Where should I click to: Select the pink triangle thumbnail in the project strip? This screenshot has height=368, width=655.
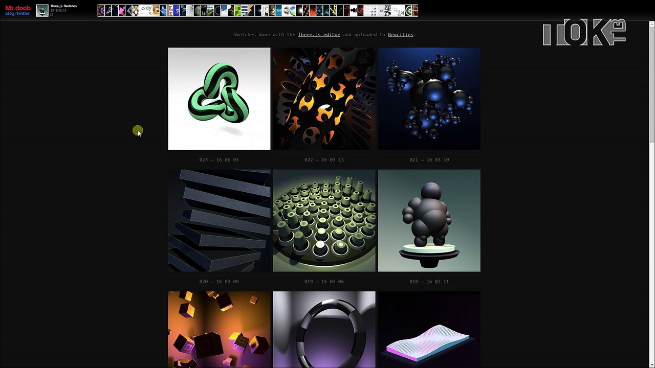click(x=122, y=11)
